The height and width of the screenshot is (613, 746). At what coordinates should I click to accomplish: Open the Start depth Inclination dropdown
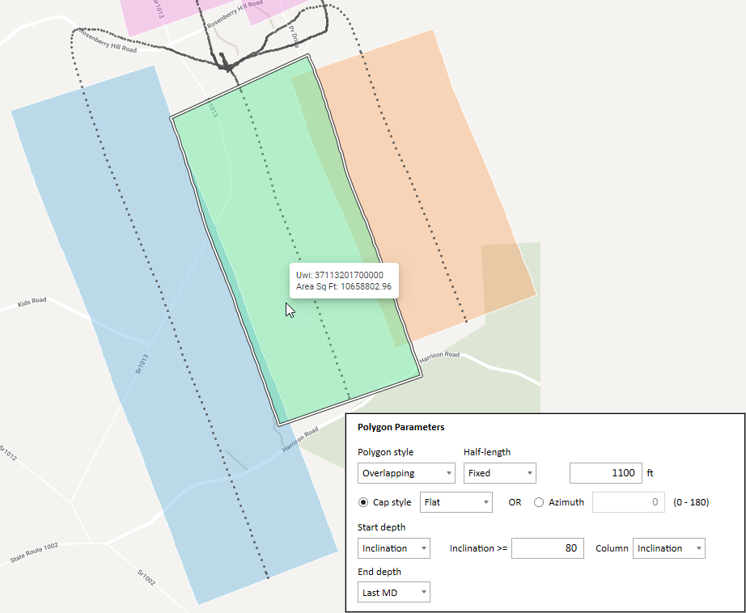tap(421, 547)
